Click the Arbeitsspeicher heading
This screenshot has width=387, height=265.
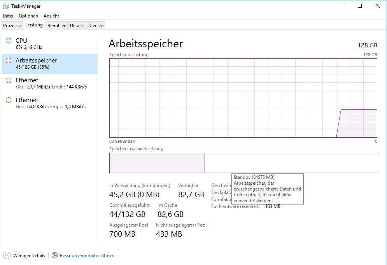[x=145, y=44]
